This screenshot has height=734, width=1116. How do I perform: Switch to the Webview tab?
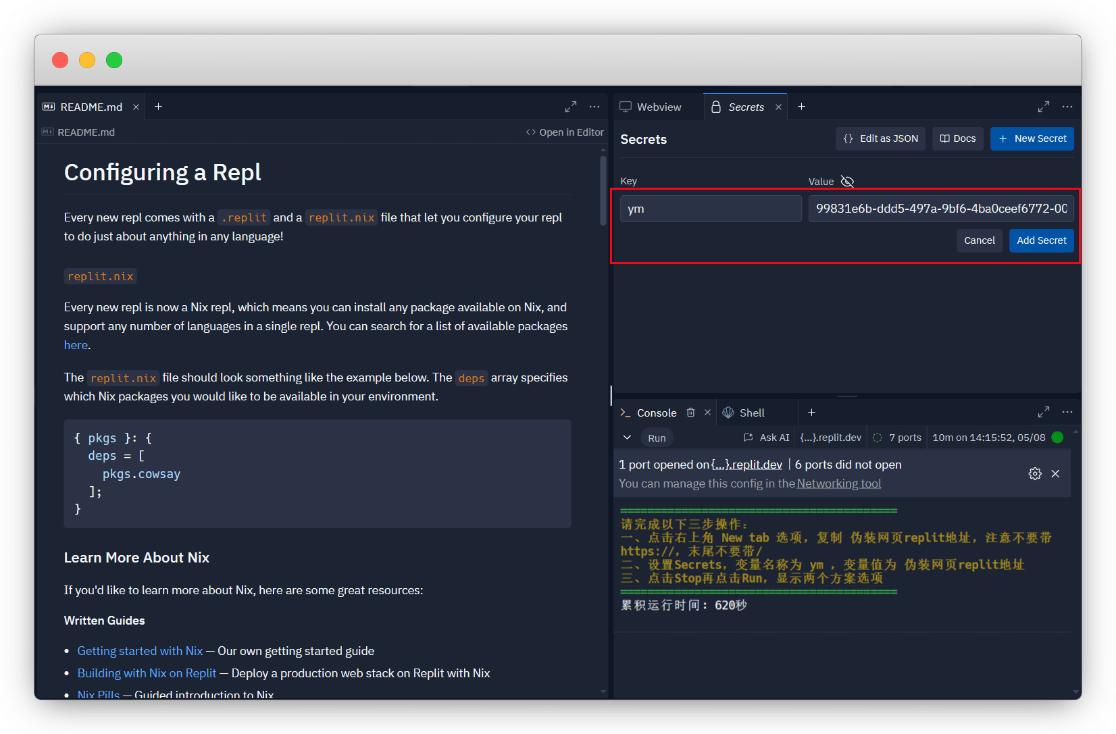click(x=651, y=107)
